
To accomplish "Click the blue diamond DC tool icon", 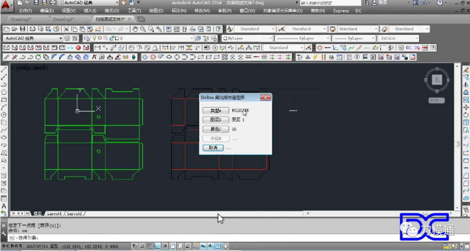I will [x=145, y=57].
